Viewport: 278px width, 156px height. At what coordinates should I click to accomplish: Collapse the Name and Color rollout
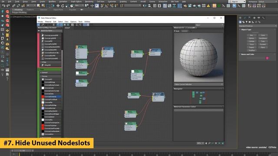coord(248,54)
